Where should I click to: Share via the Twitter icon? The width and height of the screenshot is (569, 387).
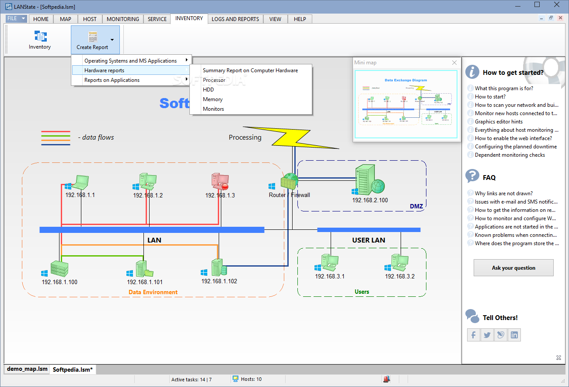(487, 335)
